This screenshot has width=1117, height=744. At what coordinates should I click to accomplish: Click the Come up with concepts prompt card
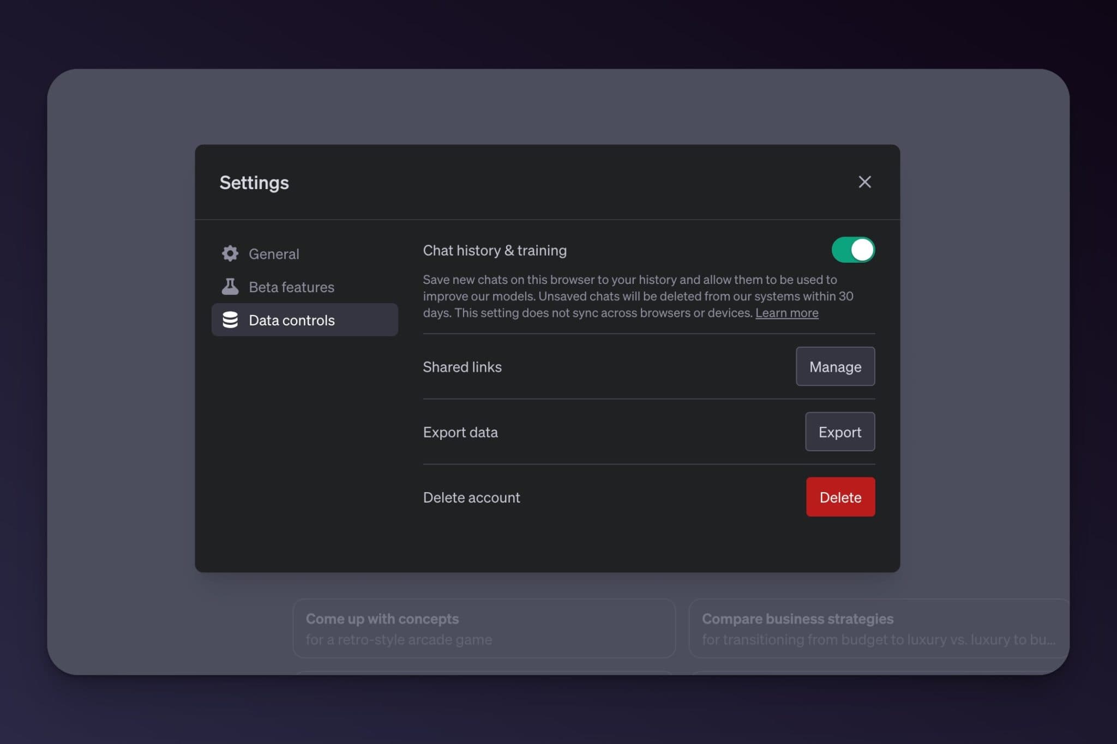(x=484, y=628)
